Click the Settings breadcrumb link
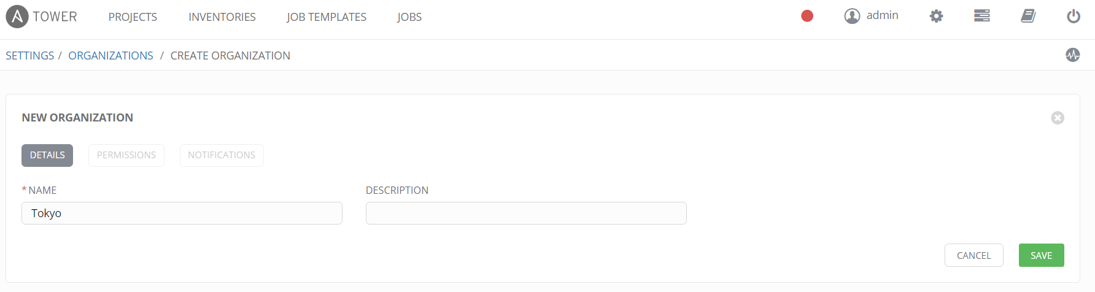 tap(30, 56)
